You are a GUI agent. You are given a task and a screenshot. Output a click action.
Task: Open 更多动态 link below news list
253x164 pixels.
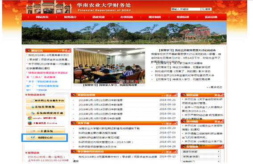pos(215,87)
